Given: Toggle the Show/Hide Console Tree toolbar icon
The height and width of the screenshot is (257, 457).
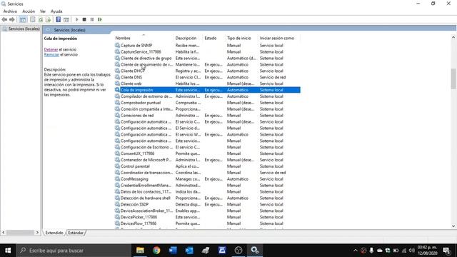Looking at the screenshot, I should pyautogui.click(x=22, y=19).
